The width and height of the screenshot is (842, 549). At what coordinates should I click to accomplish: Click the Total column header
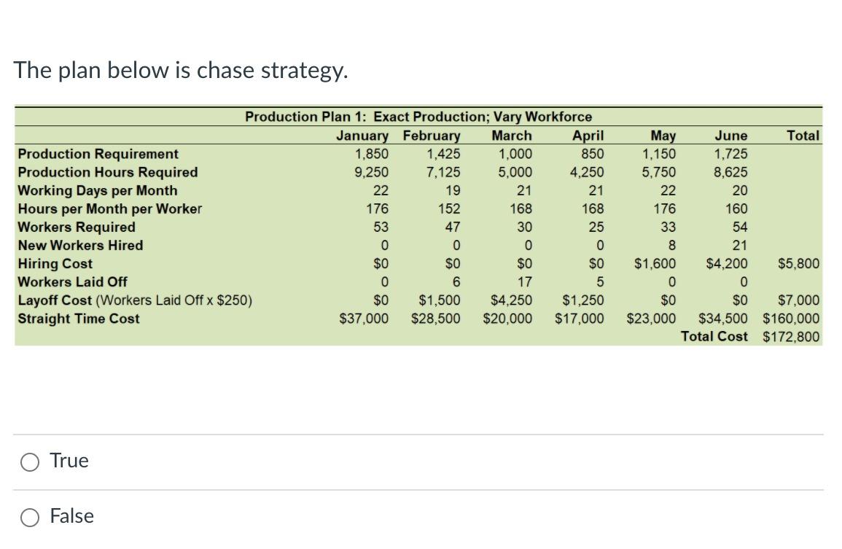click(802, 136)
